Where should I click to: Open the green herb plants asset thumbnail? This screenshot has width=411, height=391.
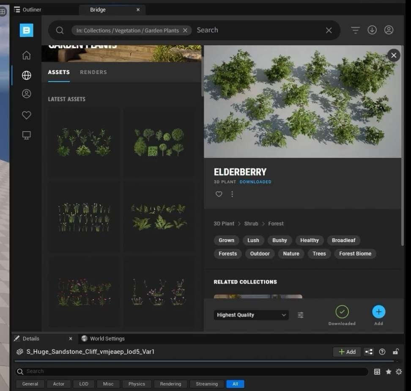84,143
